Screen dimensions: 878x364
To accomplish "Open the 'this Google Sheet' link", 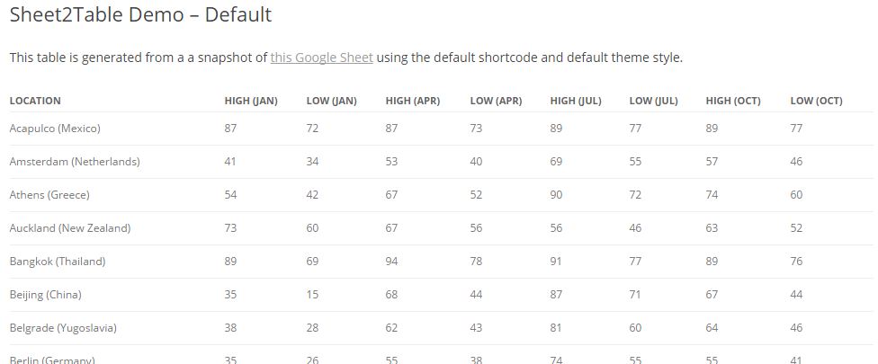I will click(321, 58).
